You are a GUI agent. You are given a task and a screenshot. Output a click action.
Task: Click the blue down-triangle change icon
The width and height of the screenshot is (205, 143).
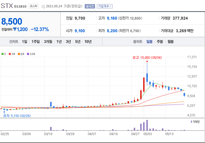click(15, 29)
